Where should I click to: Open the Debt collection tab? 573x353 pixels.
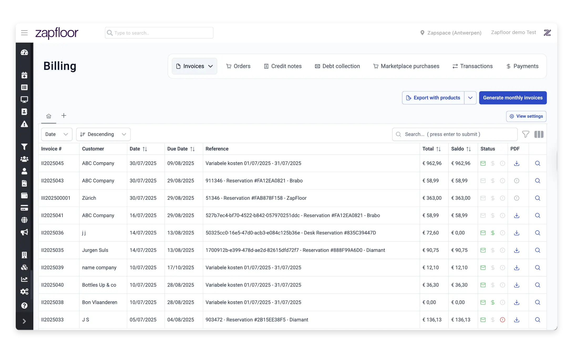(x=337, y=66)
